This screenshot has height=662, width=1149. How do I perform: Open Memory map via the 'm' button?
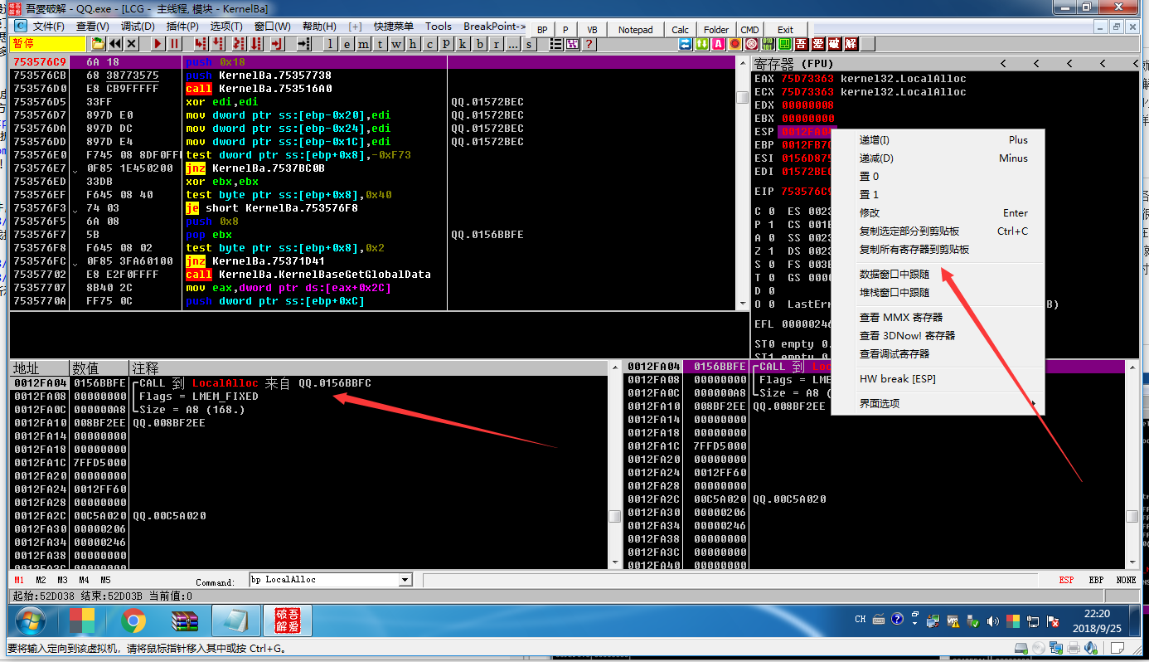pos(363,44)
